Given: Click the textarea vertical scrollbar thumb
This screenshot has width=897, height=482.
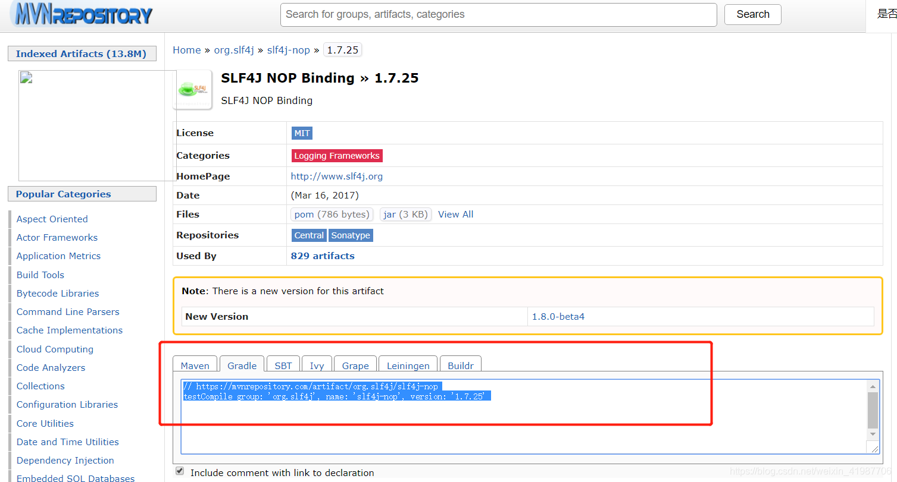Looking at the screenshot, I should point(873,410).
